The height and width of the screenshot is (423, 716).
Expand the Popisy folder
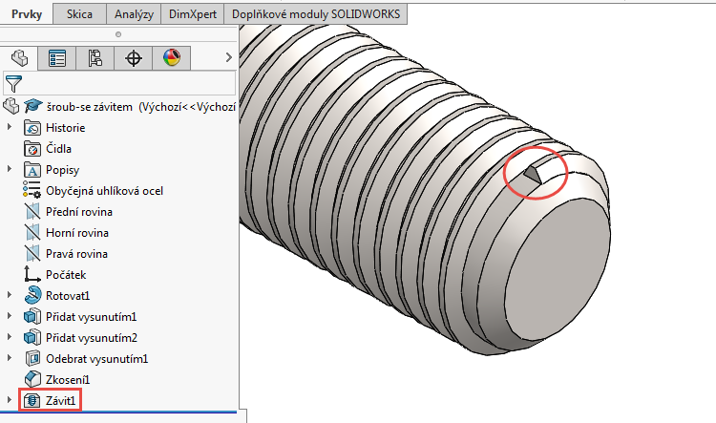(x=10, y=169)
